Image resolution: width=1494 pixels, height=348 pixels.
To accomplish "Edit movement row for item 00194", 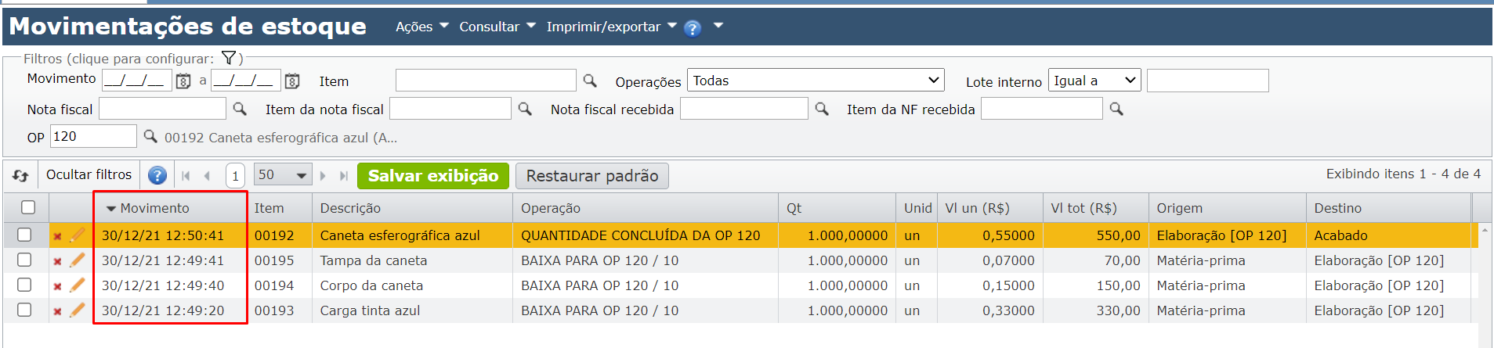I will coord(77,285).
